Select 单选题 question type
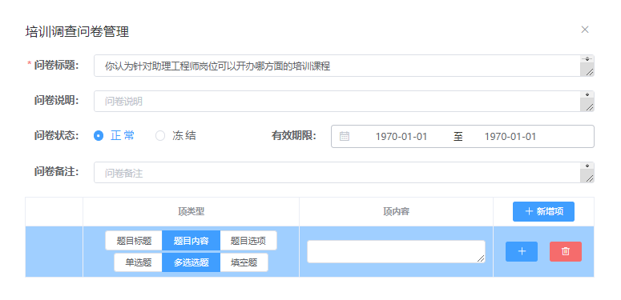Screen dimensions: 621x300 point(138,262)
